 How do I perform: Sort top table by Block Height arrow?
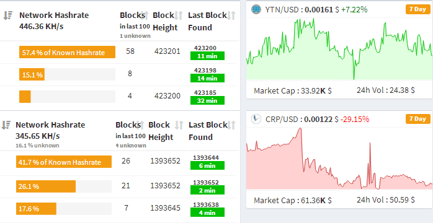click(x=179, y=15)
